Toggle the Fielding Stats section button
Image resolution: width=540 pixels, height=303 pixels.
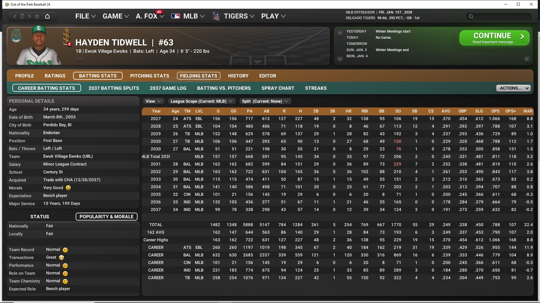point(198,76)
